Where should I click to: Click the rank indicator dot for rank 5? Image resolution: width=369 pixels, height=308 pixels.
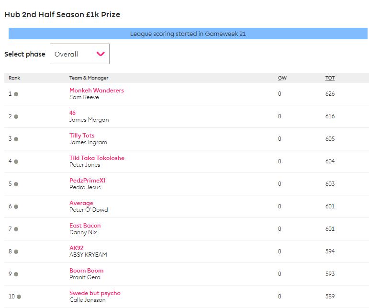pyautogui.click(x=16, y=184)
